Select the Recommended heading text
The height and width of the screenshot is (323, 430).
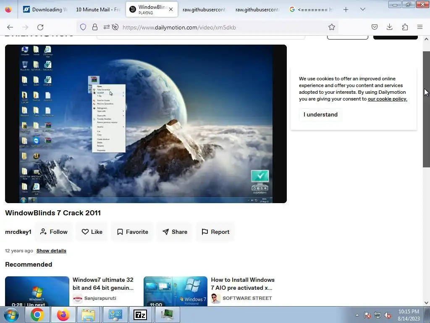29,264
